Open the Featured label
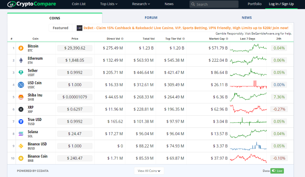The image size is (305, 177). coord(61,28)
